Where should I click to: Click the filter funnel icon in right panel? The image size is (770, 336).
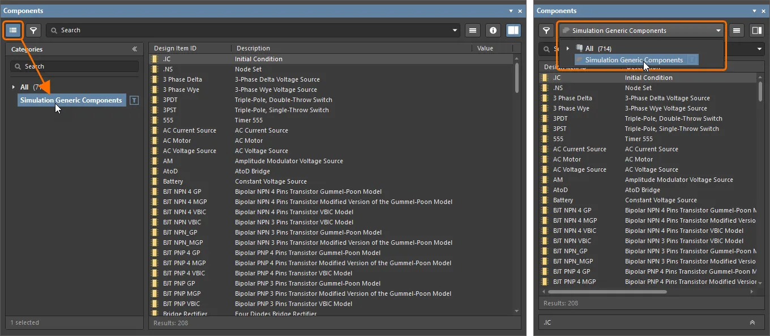tap(546, 31)
